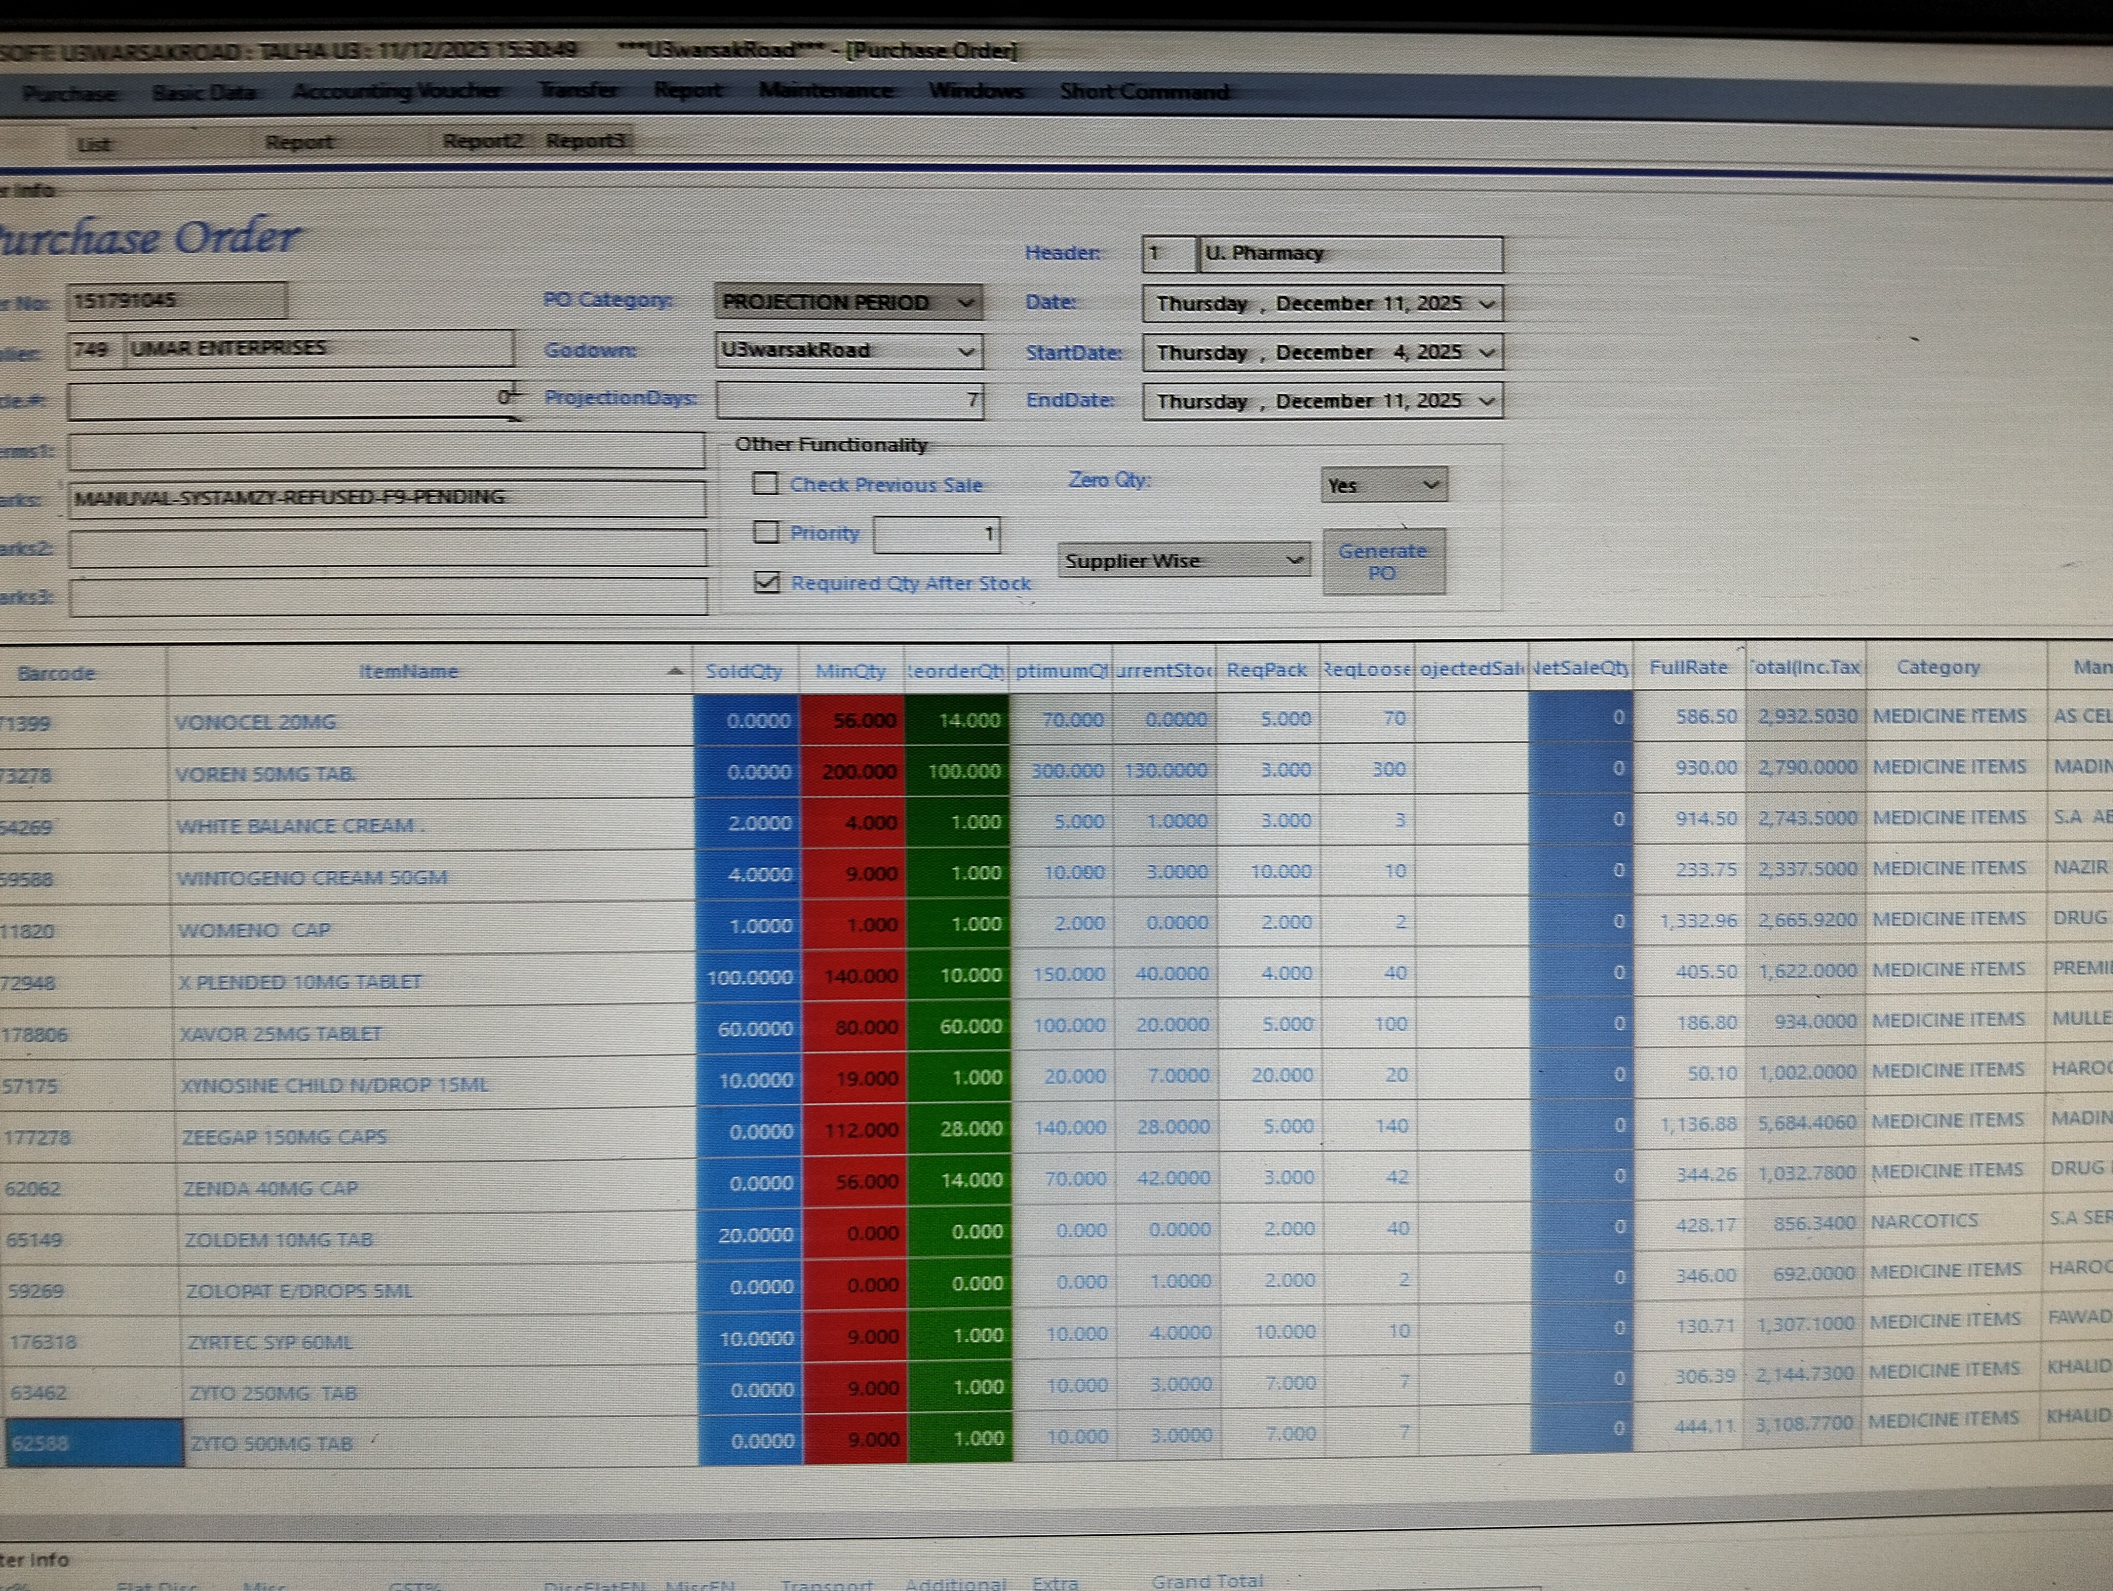The image size is (2113, 1591).
Task: Open the Accounting Voucher menu
Action: click(396, 92)
